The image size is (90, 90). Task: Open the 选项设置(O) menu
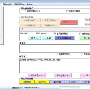point(19,4)
